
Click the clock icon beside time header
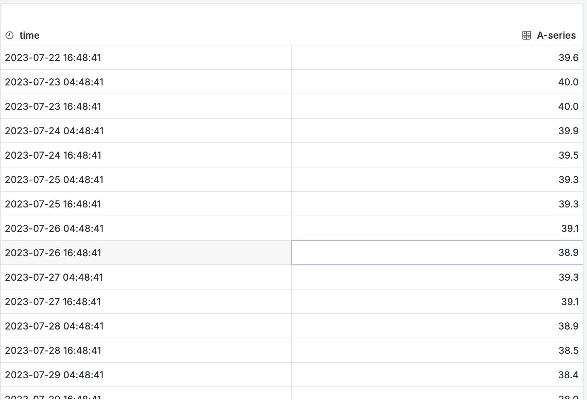(10, 35)
